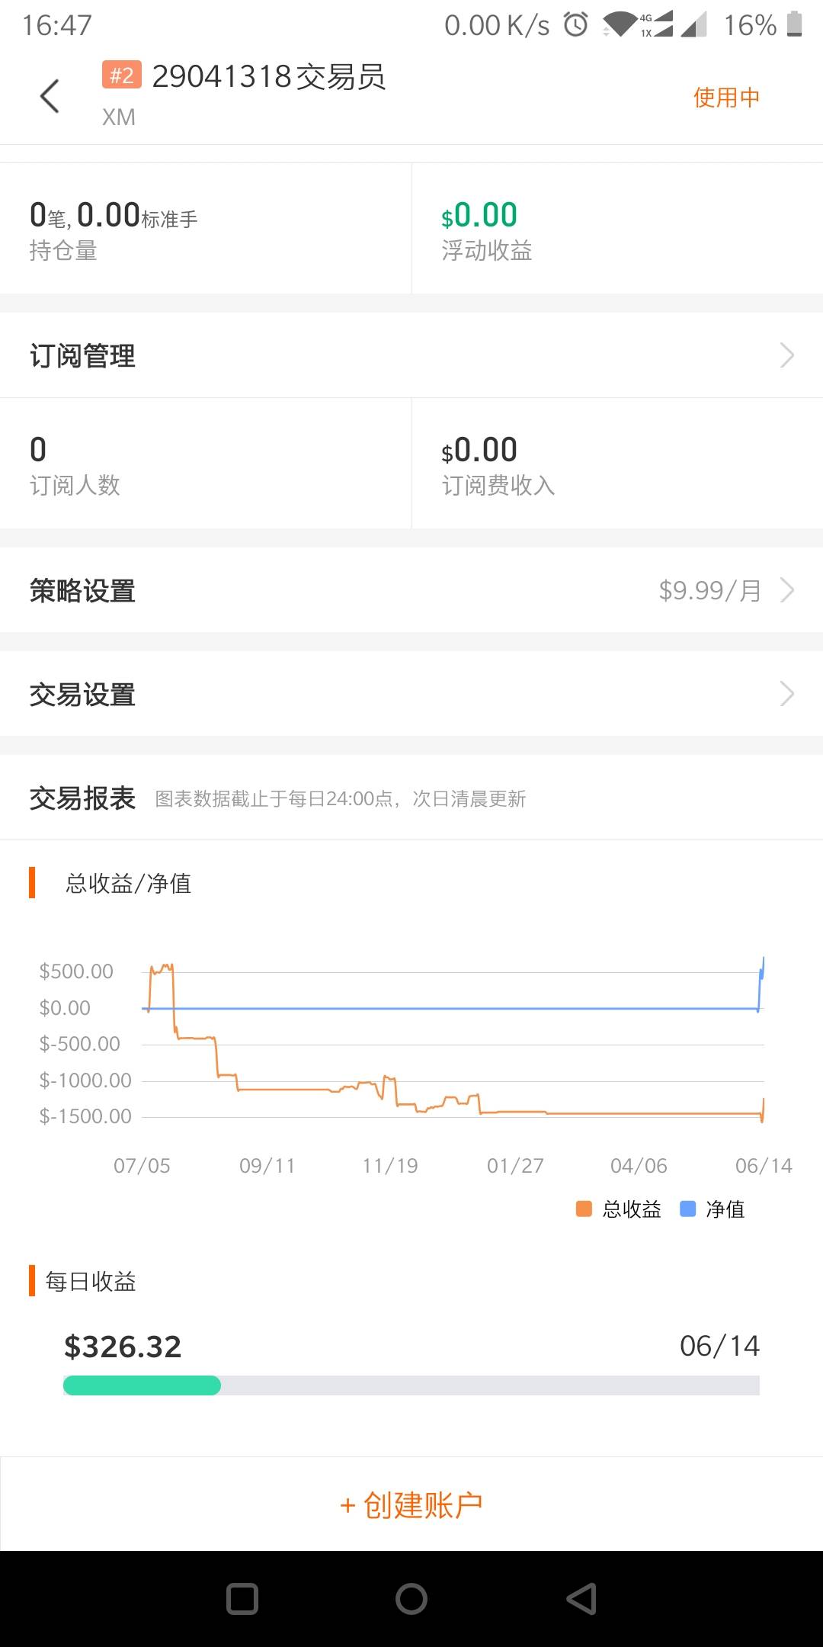The width and height of the screenshot is (823, 1647).
Task: Expand 策略设置 chevron arrow
Action: [787, 590]
